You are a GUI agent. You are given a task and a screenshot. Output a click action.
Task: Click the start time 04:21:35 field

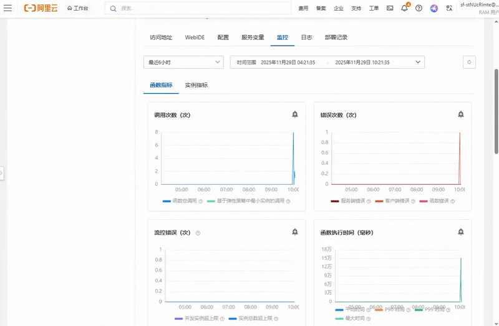pos(288,62)
